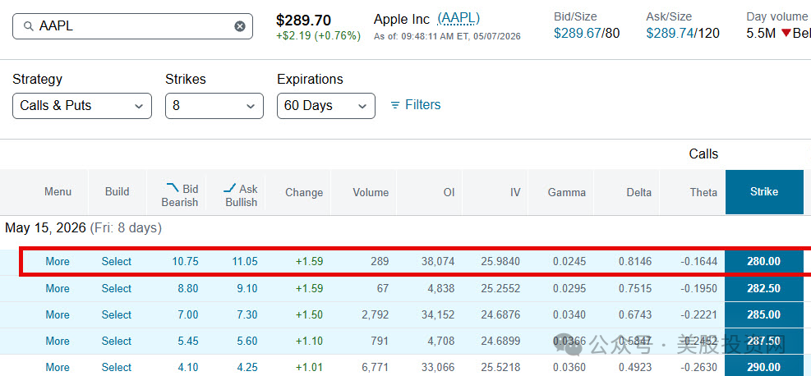Open the Strikes dropdown showing 8
The height and width of the screenshot is (376, 811).
214,106
